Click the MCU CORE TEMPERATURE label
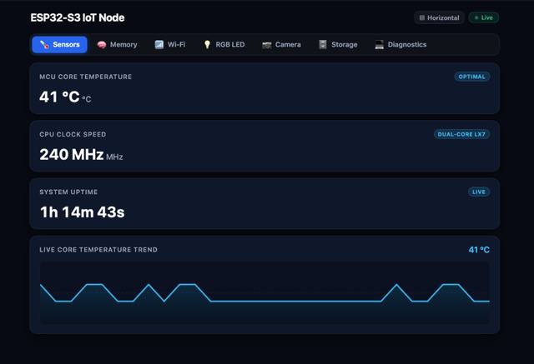 tap(85, 77)
